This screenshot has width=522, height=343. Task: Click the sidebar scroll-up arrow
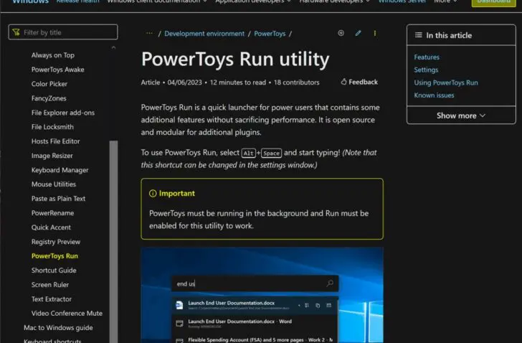[113, 47]
